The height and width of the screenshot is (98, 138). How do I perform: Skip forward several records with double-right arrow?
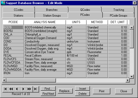tap(30, 89)
